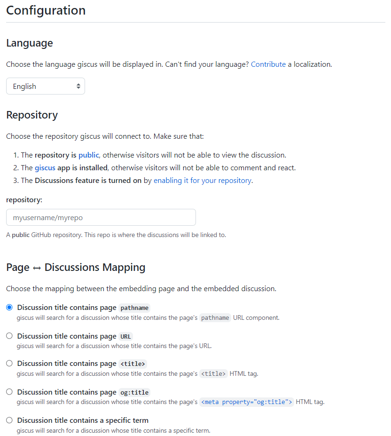Screen dimensions: 391x436
Task: Choose Discussion title contains page og:title option
Action: tap(9, 392)
